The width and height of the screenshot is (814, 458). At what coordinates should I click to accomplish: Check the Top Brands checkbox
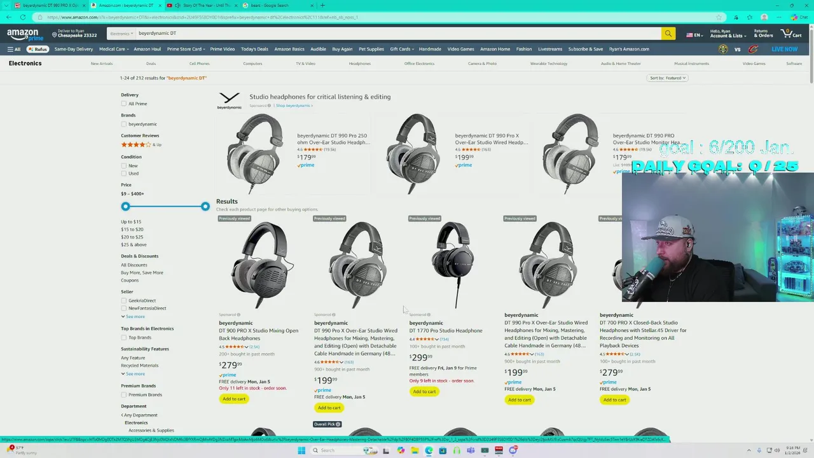(123, 337)
